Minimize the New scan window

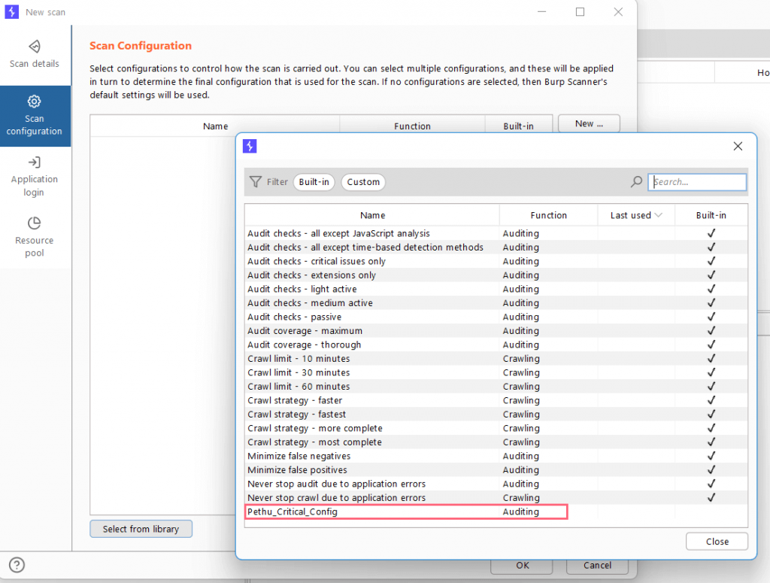pos(541,12)
